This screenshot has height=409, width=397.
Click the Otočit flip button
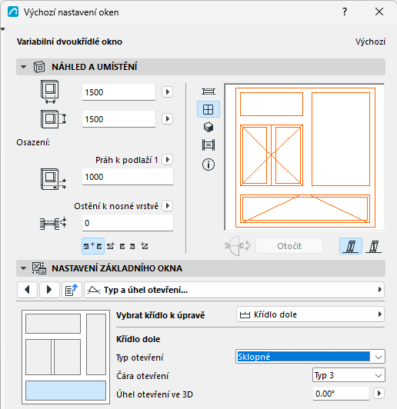[289, 246]
